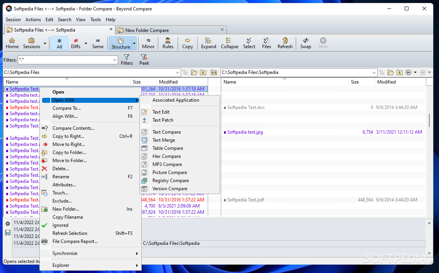Expand the right folder path dropdown
The height and width of the screenshot is (273, 439).
[x=374, y=72]
